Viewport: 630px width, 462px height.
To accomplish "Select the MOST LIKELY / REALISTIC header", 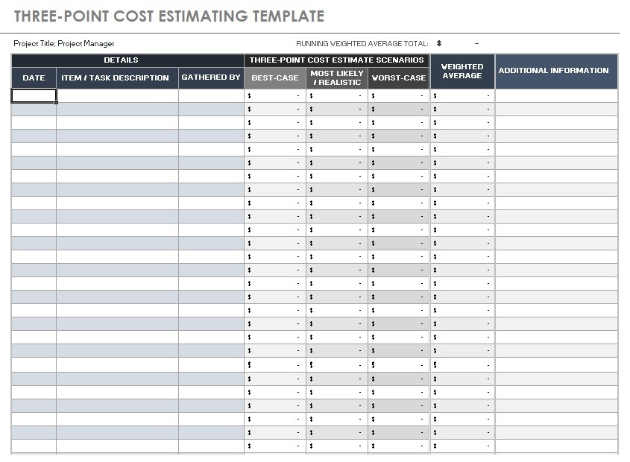I will [337, 77].
